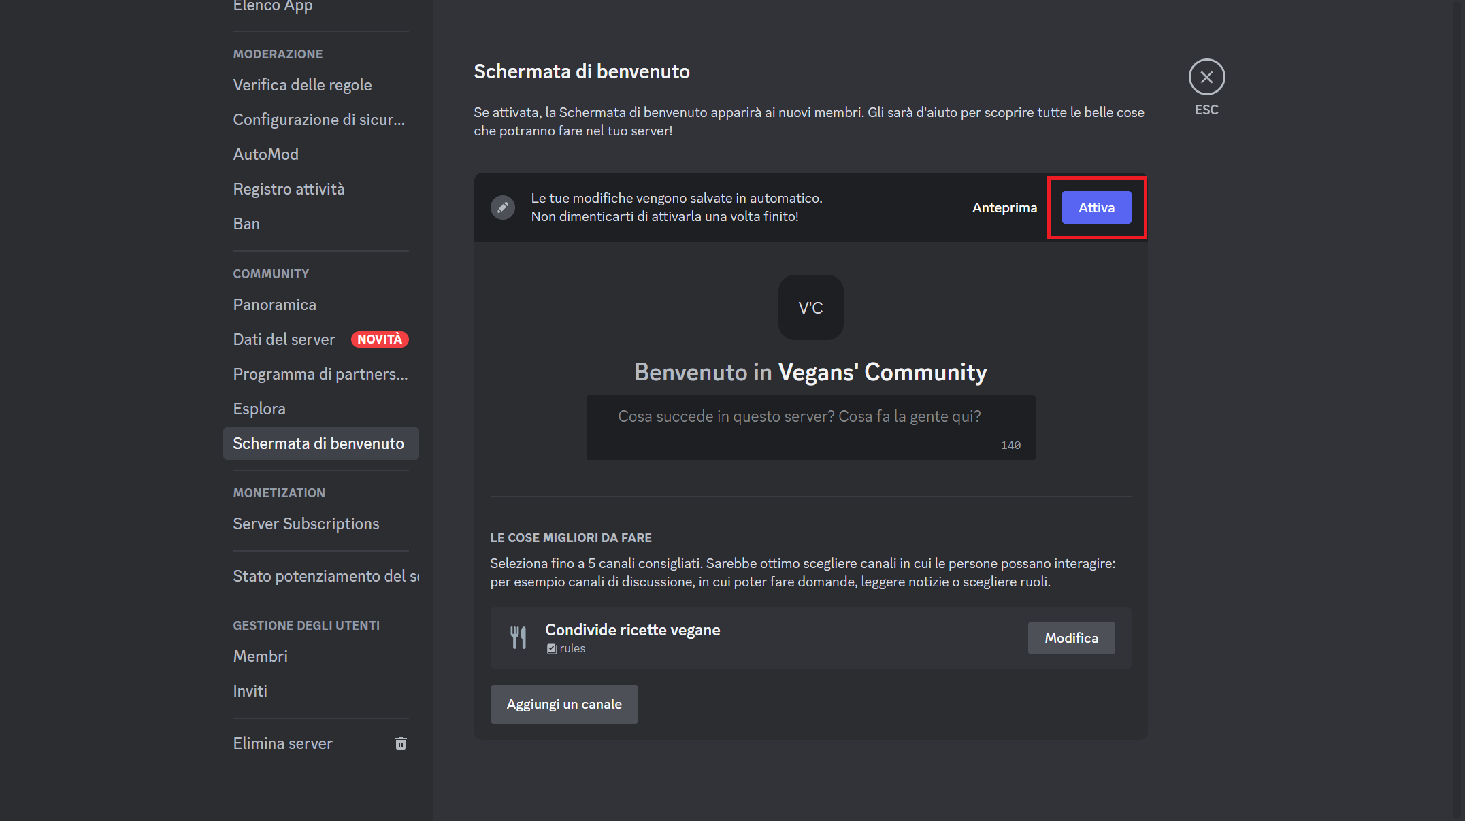The width and height of the screenshot is (1465, 821).
Task: Open the Membri section
Action: coord(260,656)
